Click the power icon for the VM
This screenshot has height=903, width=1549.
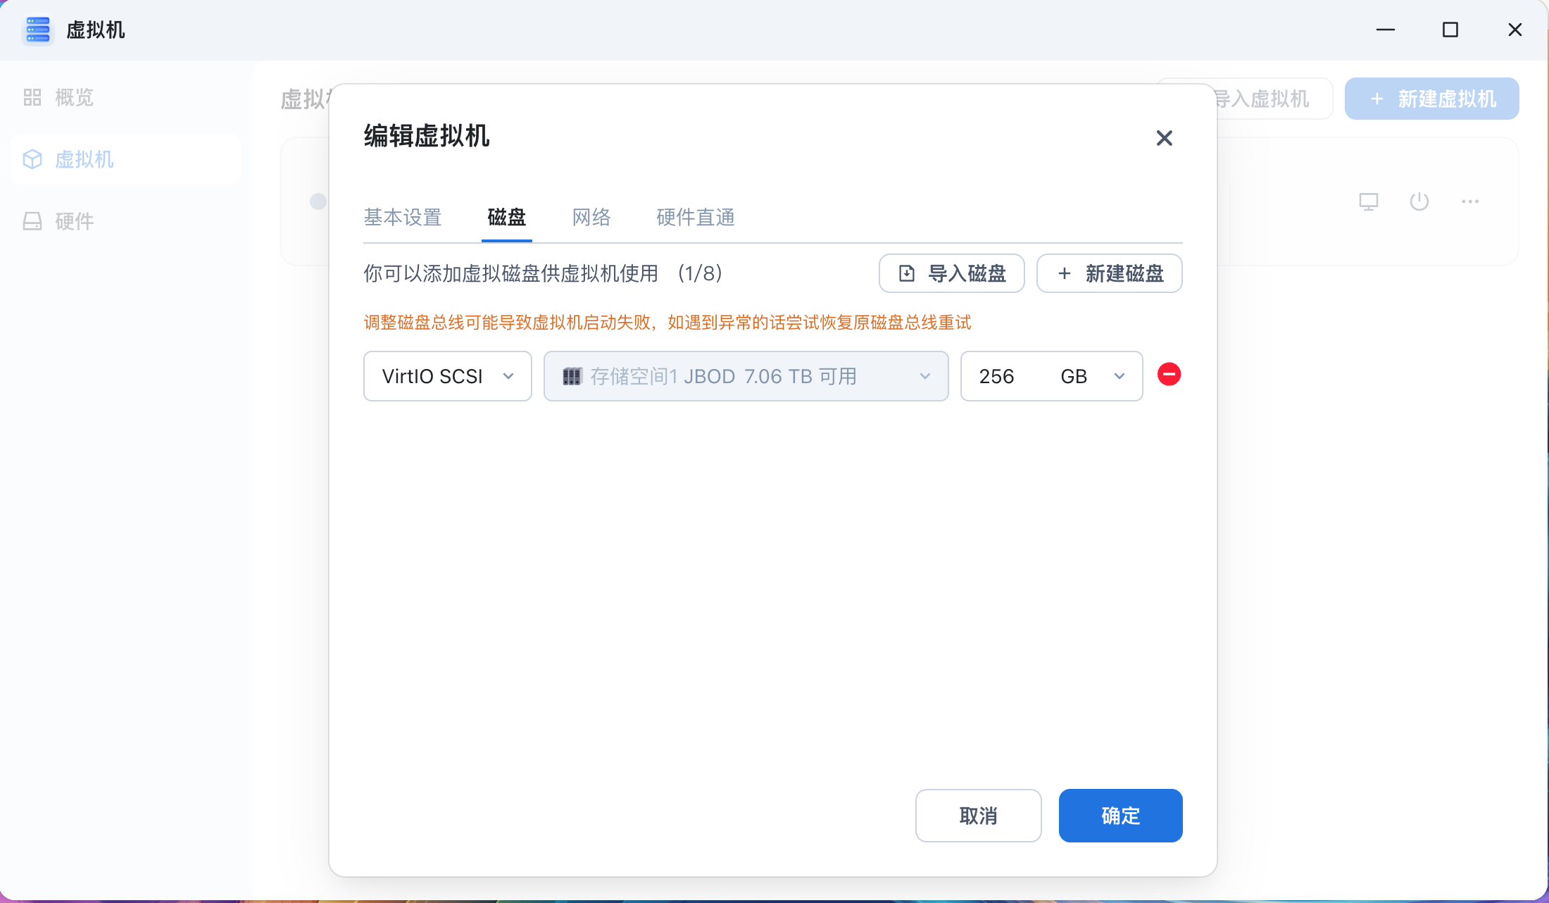[1419, 201]
